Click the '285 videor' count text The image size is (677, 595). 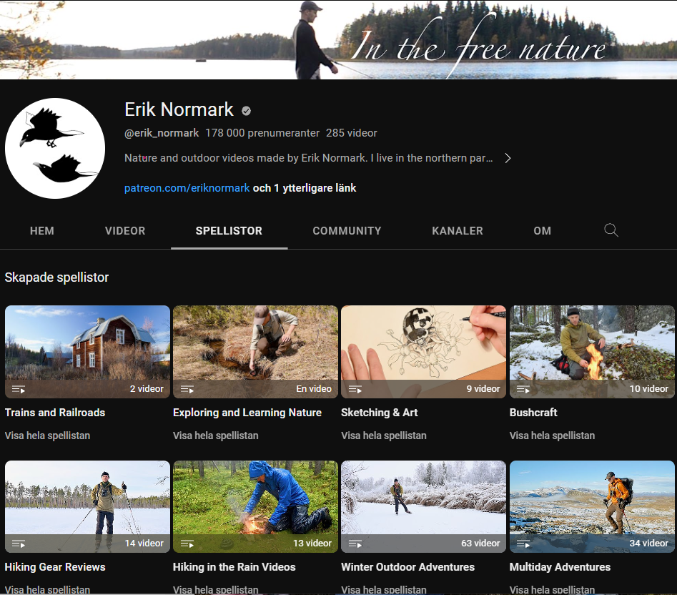coord(352,133)
